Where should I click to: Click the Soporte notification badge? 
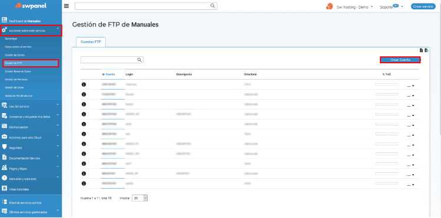396,5
